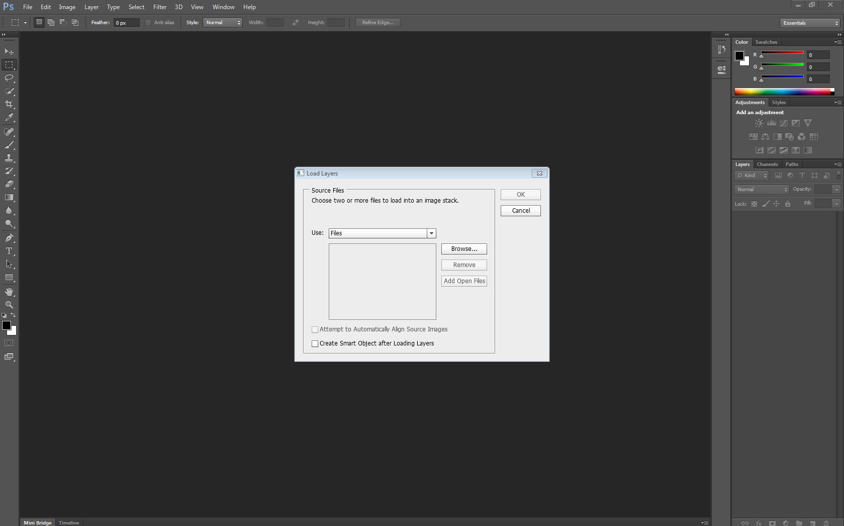The width and height of the screenshot is (844, 526).
Task: Select the Zoom tool
Action: (x=9, y=305)
